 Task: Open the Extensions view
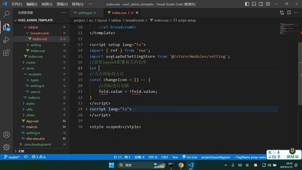coord(7,52)
